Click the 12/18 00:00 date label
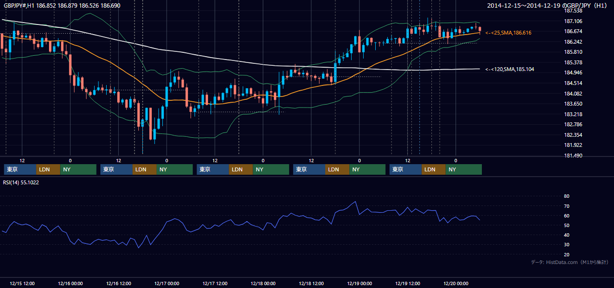Image resolution: width=614 pixels, height=288 pixels. tap(263, 283)
